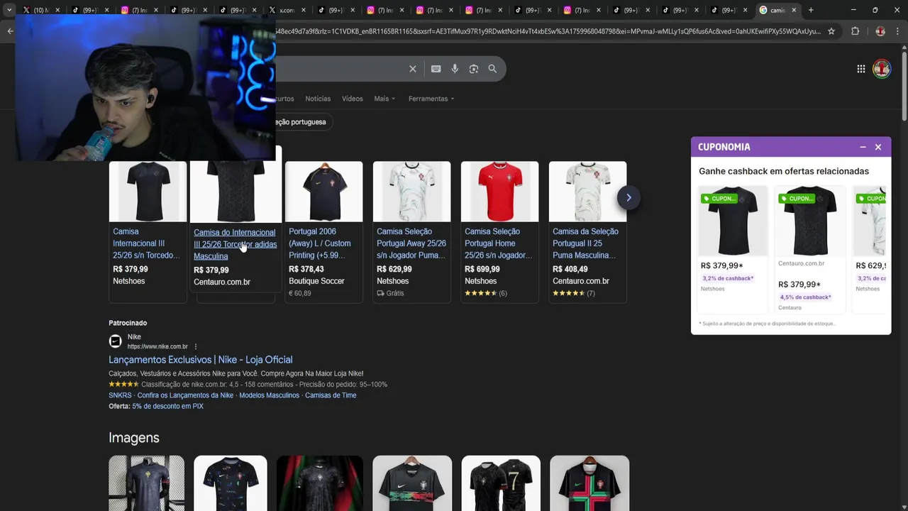The width and height of the screenshot is (908, 511).
Task: Click Ganhe cashback em ofertas relacionadas heading
Action: click(x=784, y=171)
